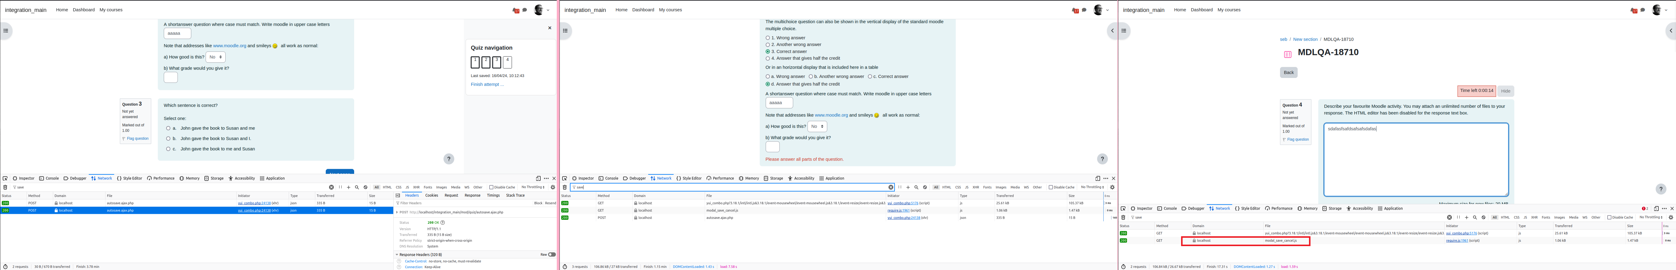Open 'How good is this?' dropdown in left window

[215, 57]
